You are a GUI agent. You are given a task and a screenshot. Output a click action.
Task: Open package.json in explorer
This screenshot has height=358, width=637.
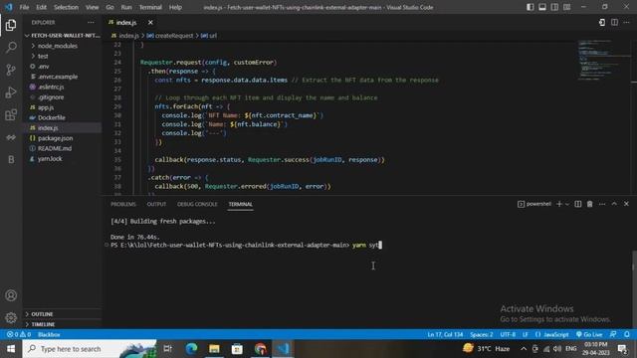tap(63, 138)
